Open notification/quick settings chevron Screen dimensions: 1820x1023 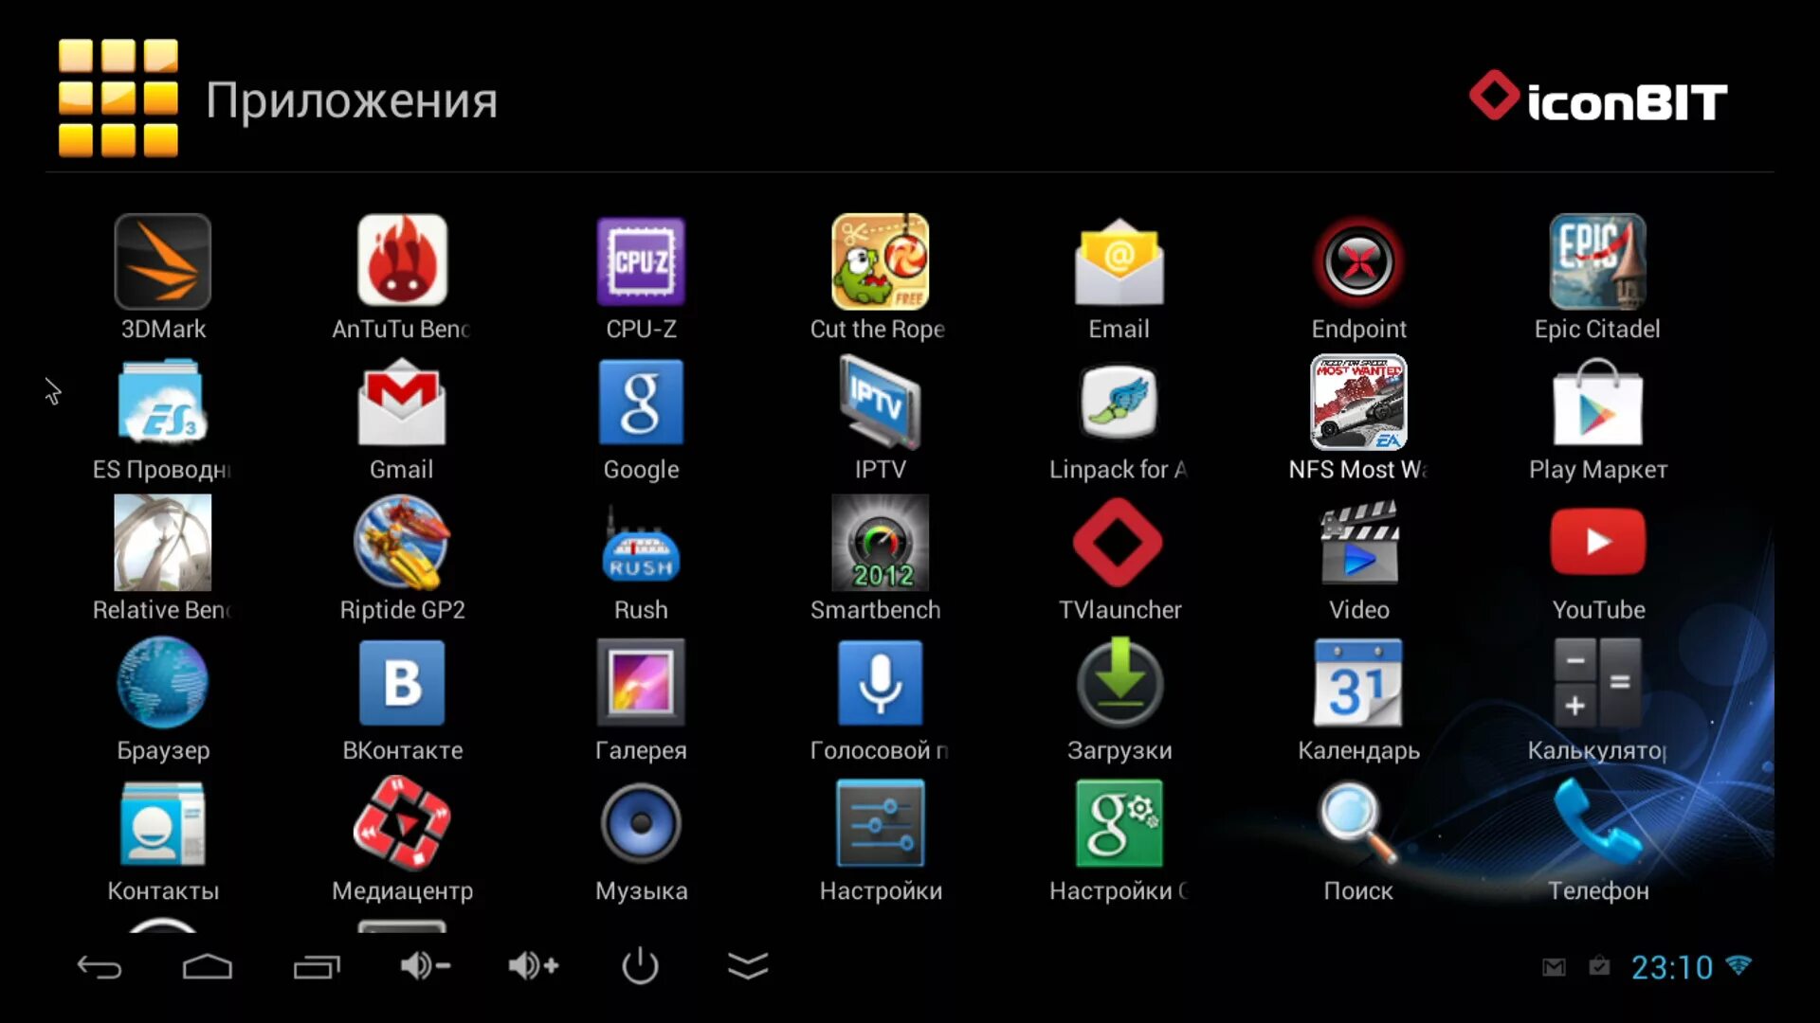coord(748,965)
